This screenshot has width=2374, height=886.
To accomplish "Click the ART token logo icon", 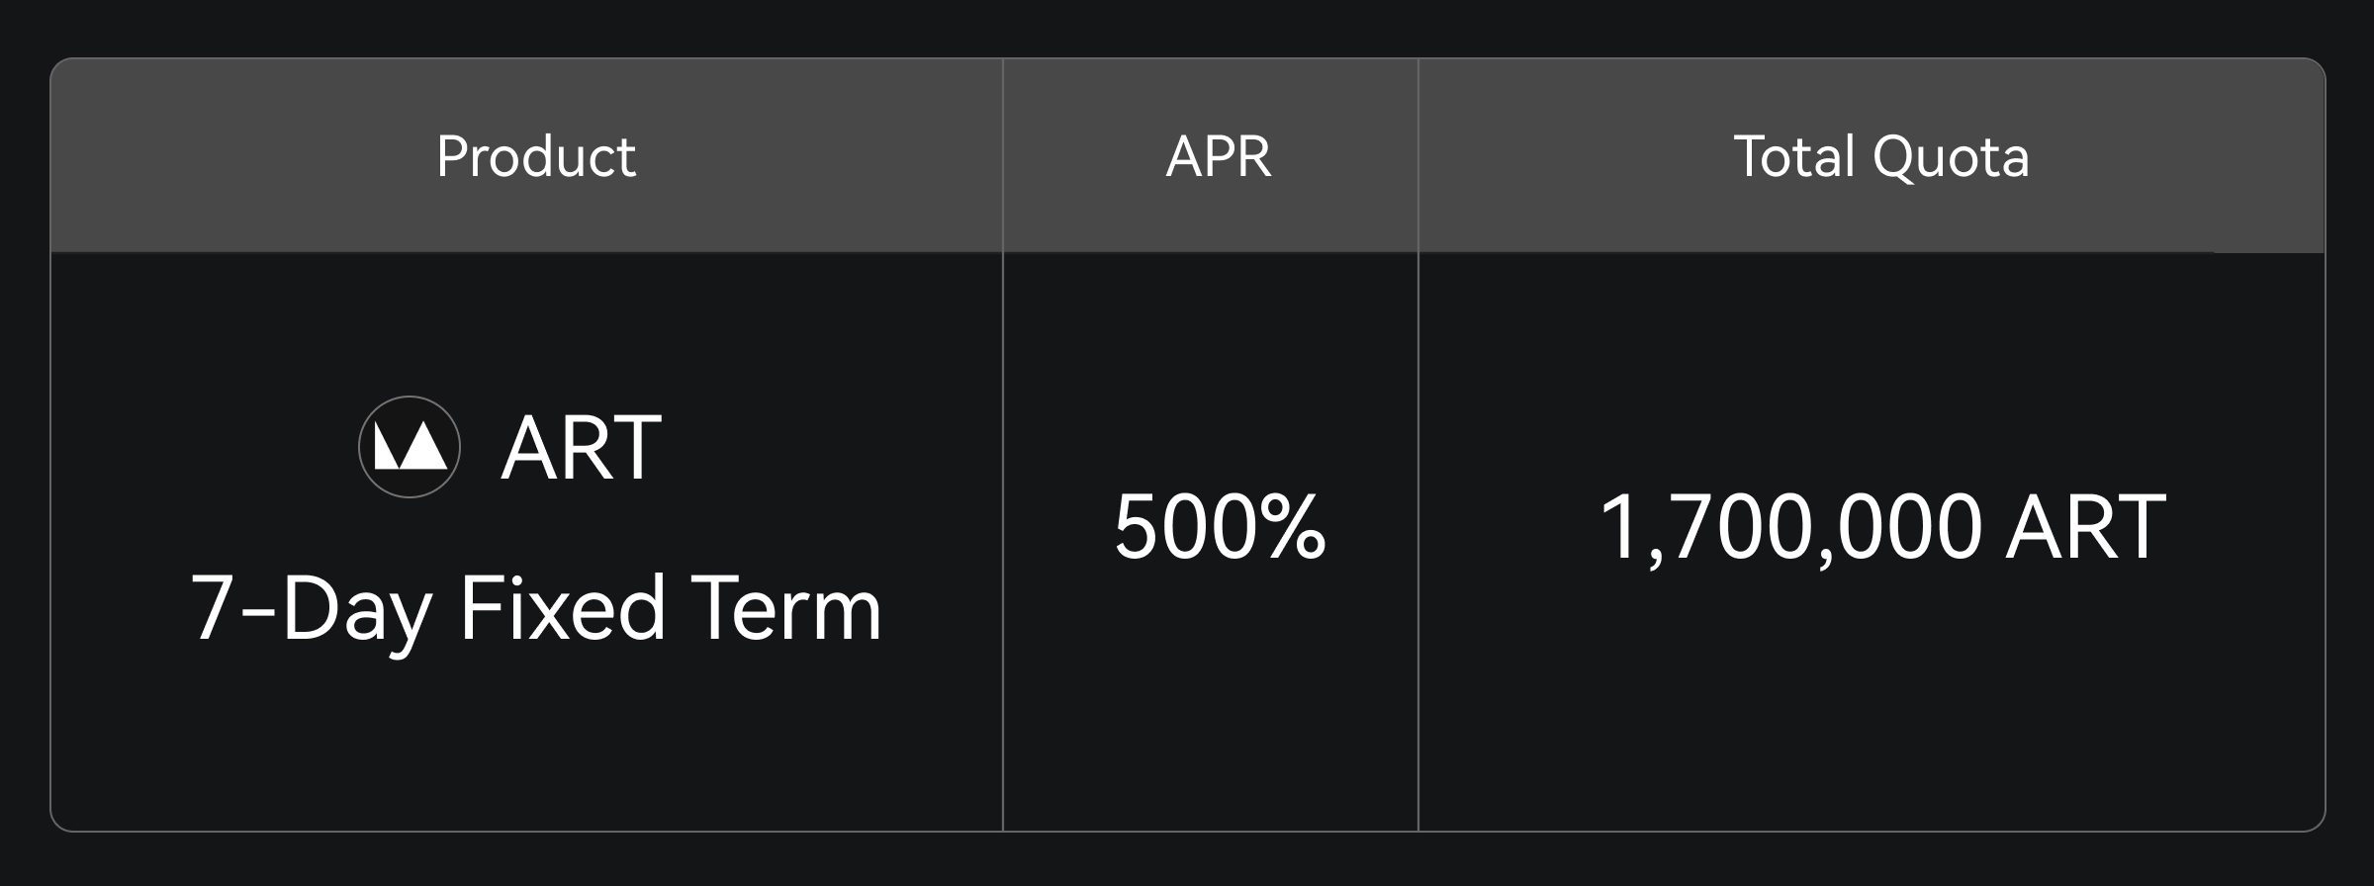I will (409, 447).
